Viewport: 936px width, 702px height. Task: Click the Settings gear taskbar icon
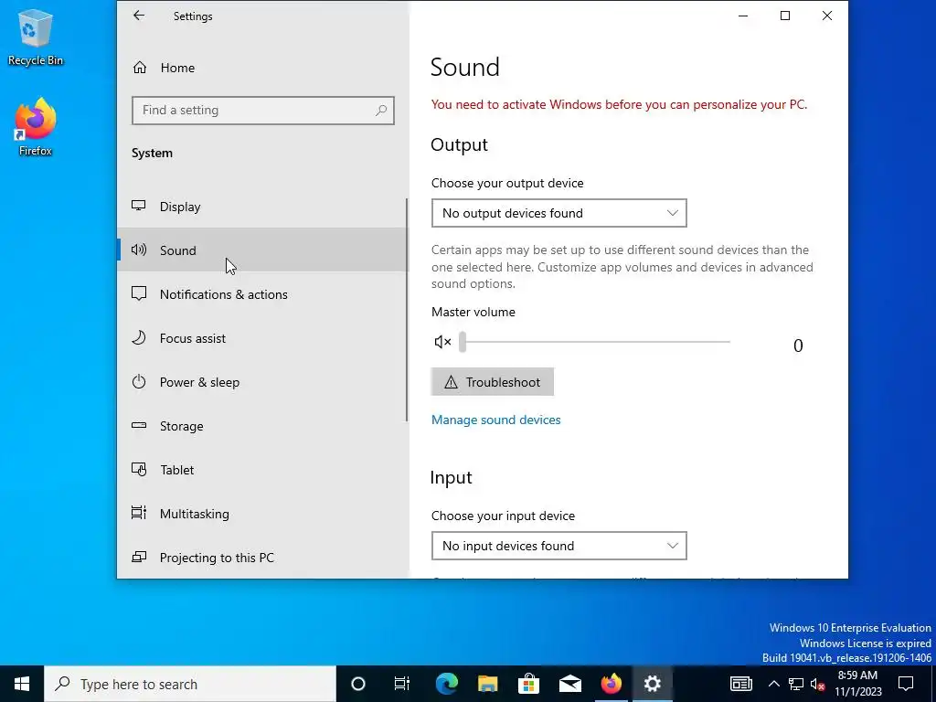click(652, 684)
